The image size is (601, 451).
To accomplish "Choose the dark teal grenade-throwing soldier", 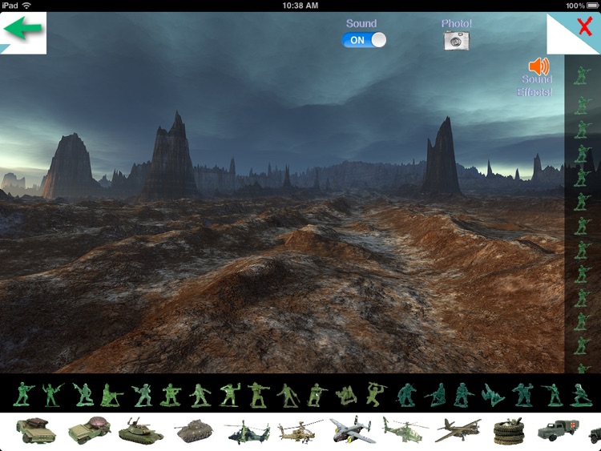I will pos(522,395).
